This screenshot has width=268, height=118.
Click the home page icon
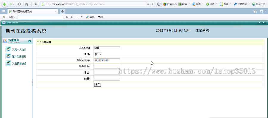26,4
